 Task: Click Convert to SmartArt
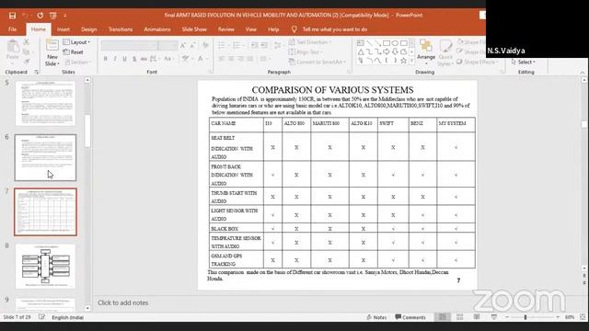tap(317, 62)
